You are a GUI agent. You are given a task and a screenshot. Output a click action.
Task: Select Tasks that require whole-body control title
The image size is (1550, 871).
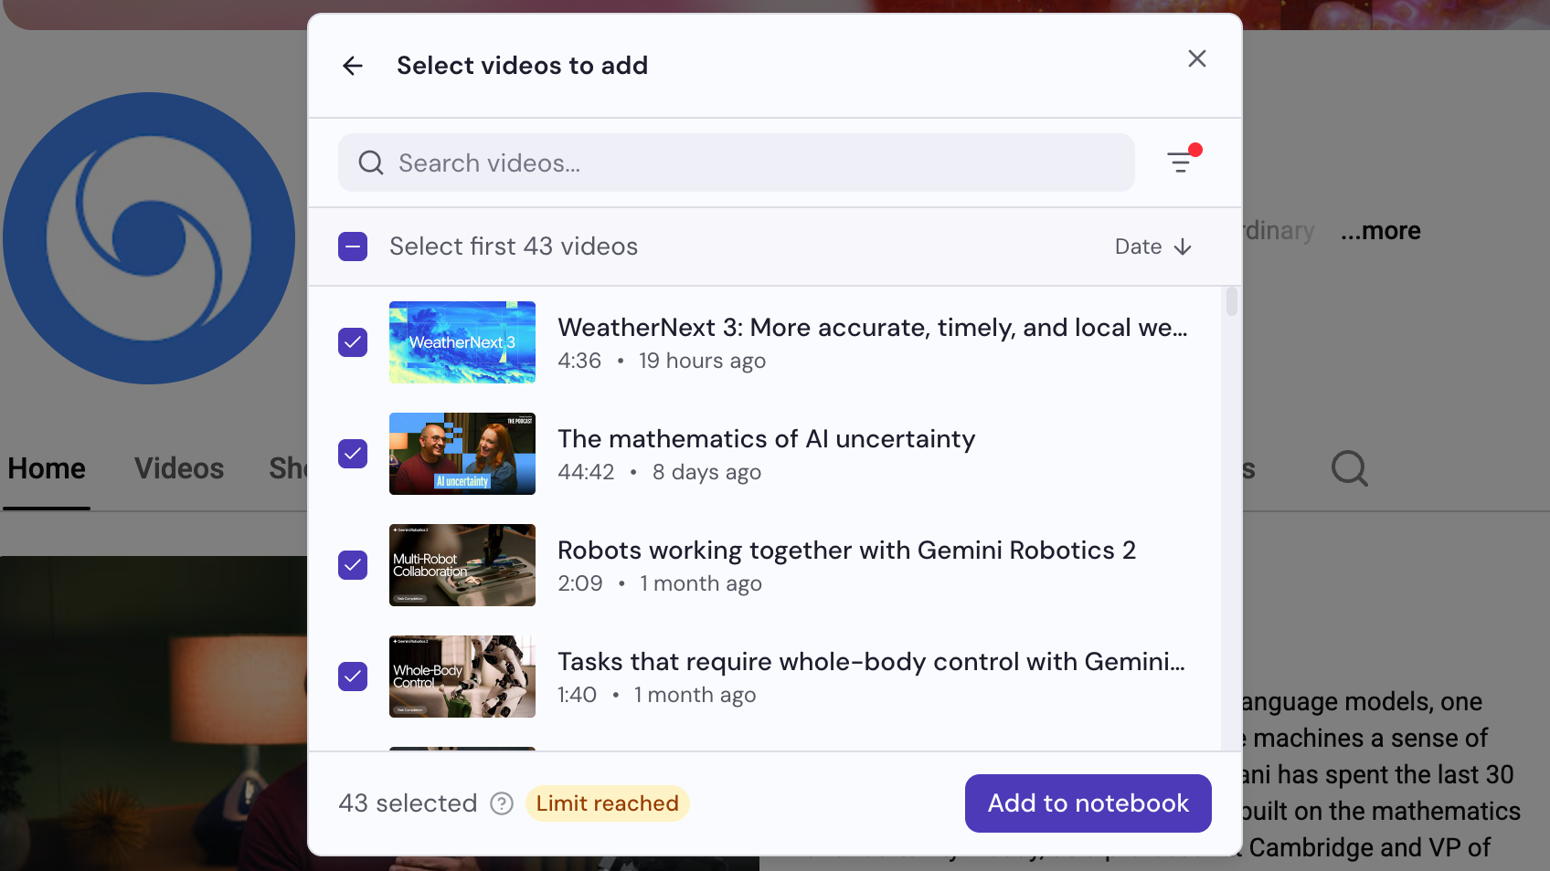point(872,662)
